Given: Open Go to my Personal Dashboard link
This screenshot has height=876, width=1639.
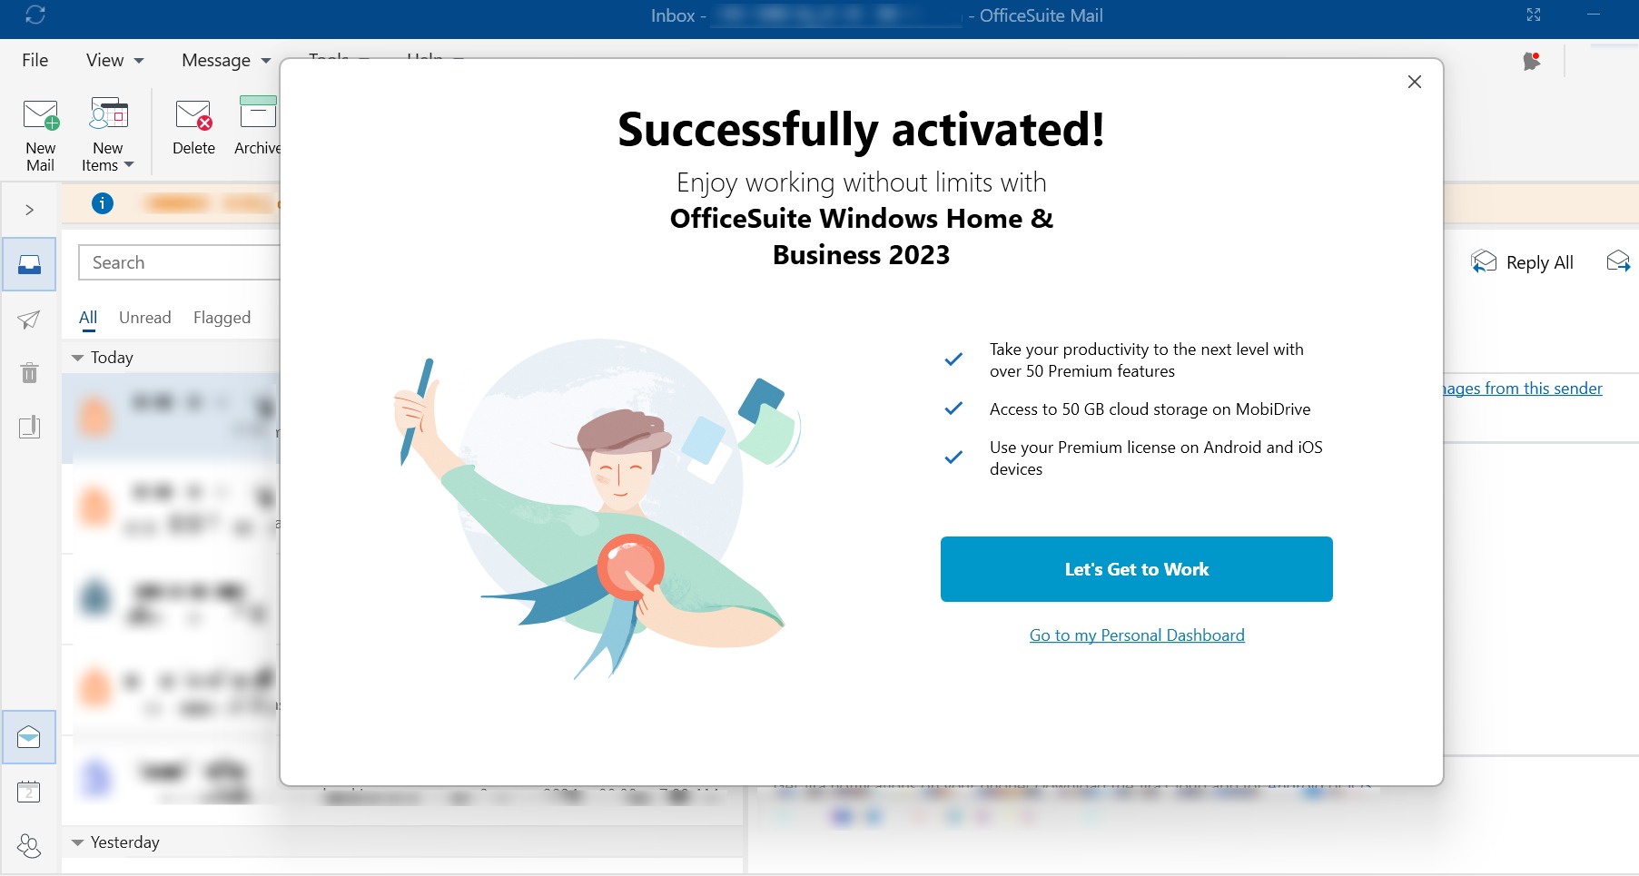Looking at the screenshot, I should (1137, 635).
